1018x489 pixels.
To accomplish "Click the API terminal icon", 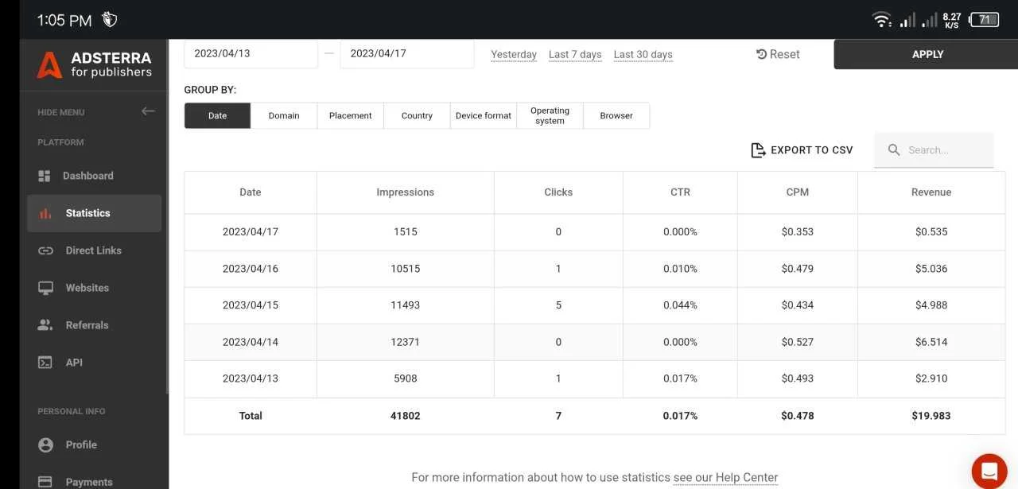I will click(x=45, y=363).
